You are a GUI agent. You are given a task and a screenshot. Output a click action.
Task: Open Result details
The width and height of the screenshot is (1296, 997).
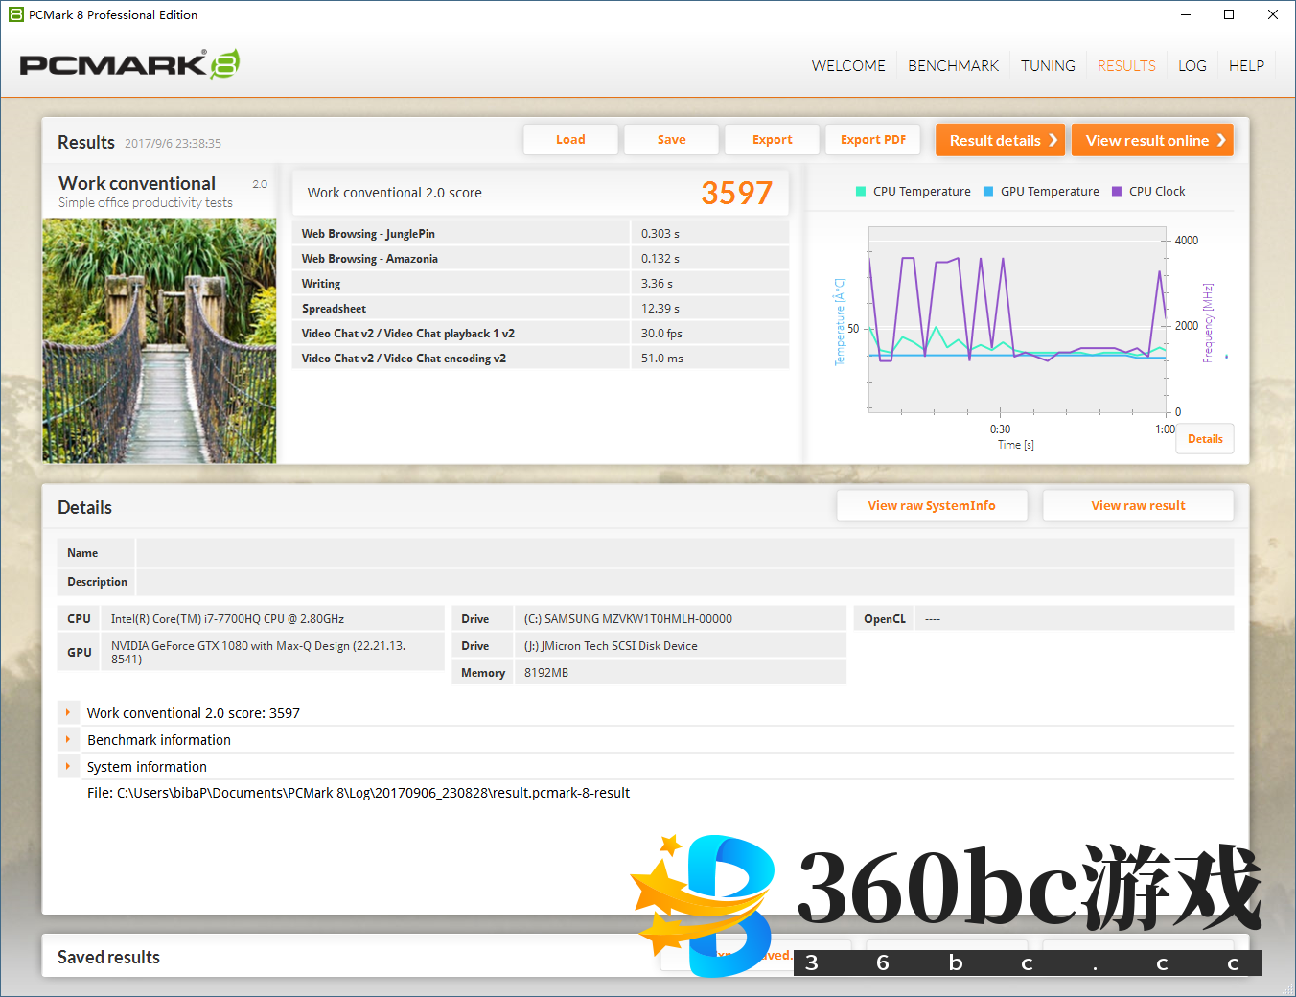tap(1001, 140)
